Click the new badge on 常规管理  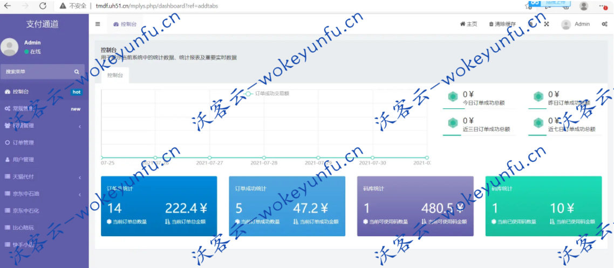click(x=76, y=109)
